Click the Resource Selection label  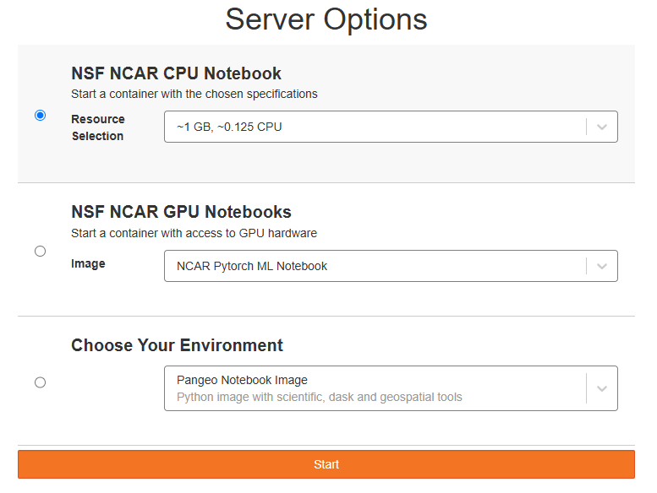tap(98, 127)
